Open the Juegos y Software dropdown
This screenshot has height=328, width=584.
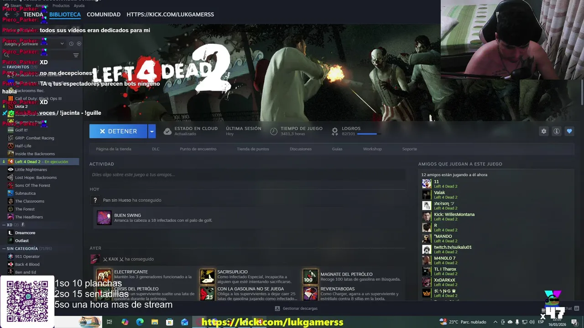click(x=34, y=44)
